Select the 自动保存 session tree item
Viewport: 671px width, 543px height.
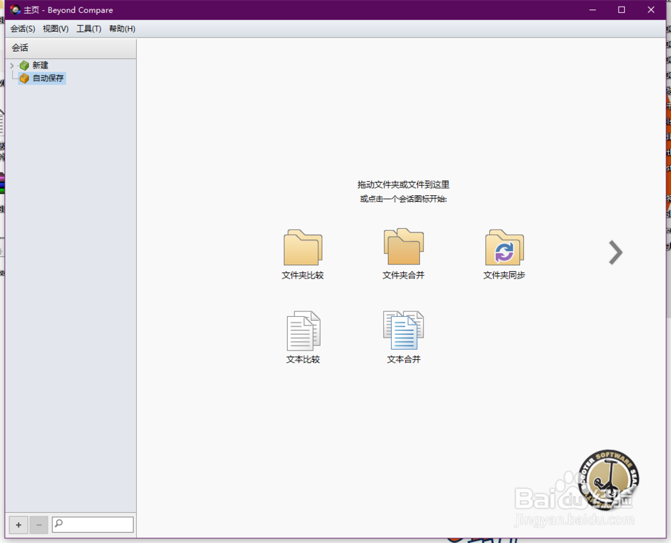[x=48, y=79]
